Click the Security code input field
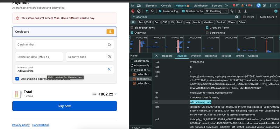 tap(90, 57)
